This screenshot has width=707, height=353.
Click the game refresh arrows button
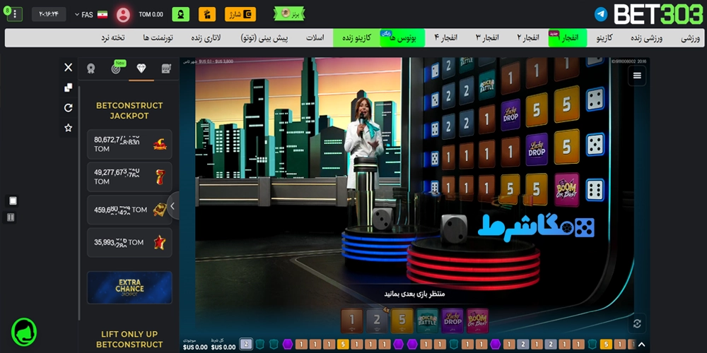pos(637,323)
